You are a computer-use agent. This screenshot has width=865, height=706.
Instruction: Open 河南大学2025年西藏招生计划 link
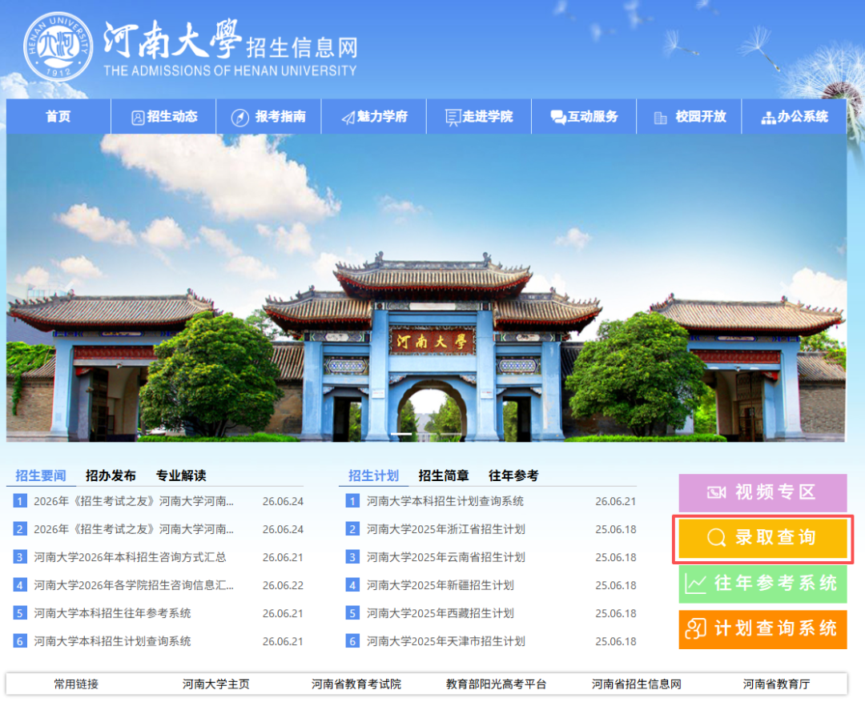point(441,613)
